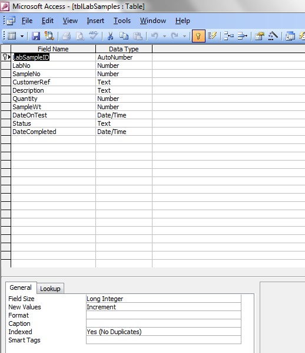Screen dimensions: 305x353
Task: Click the Copy toolbar icon
Action: click(x=124, y=36)
